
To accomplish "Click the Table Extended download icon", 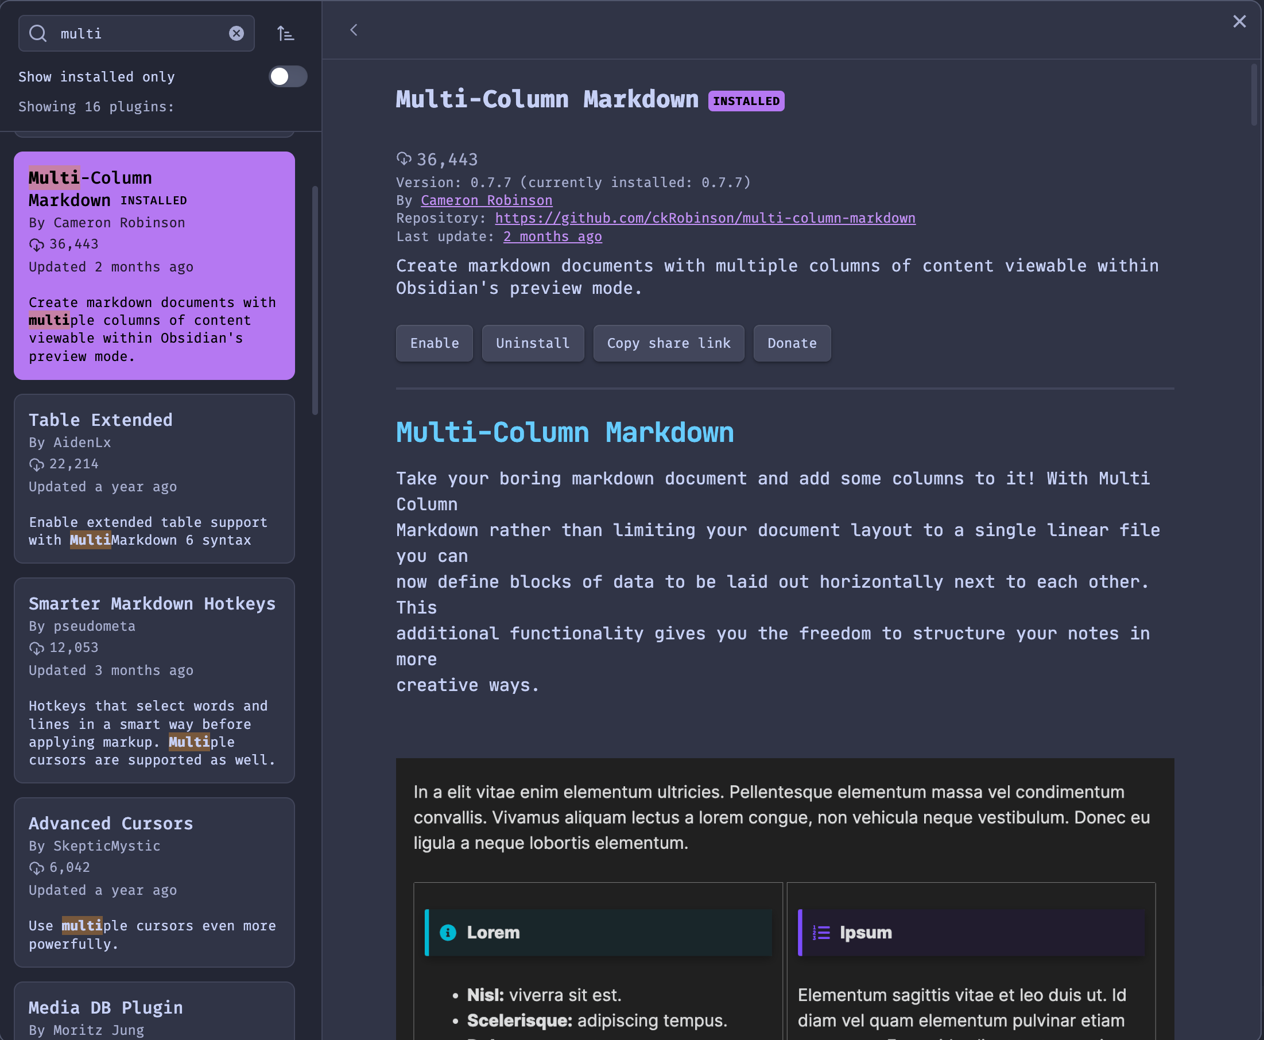I will pos(37,464).
